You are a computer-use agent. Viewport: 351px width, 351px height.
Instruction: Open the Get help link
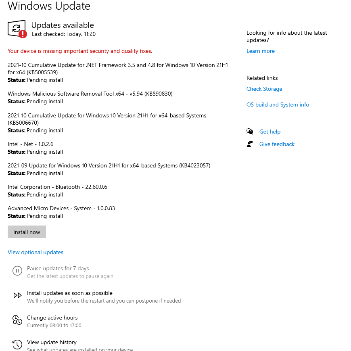[270, 132]
